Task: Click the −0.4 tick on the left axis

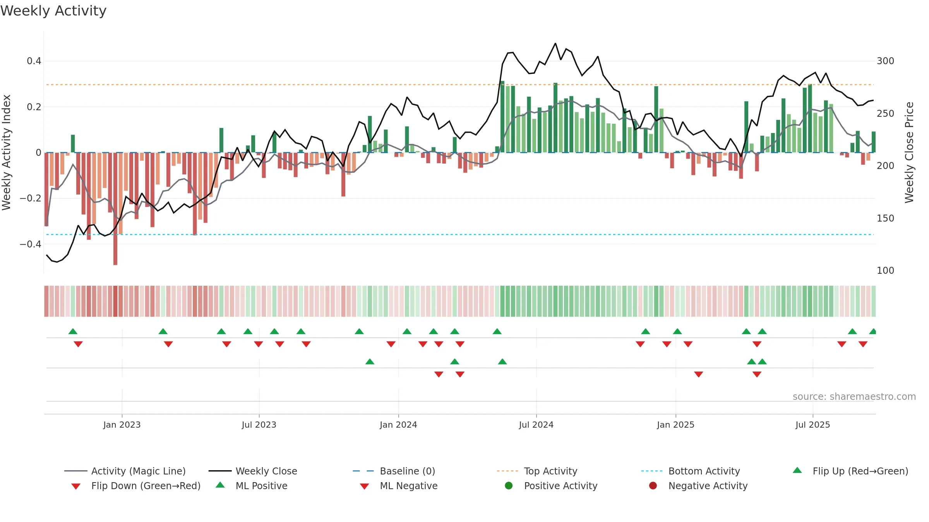Action: click(x=31, y=244)
